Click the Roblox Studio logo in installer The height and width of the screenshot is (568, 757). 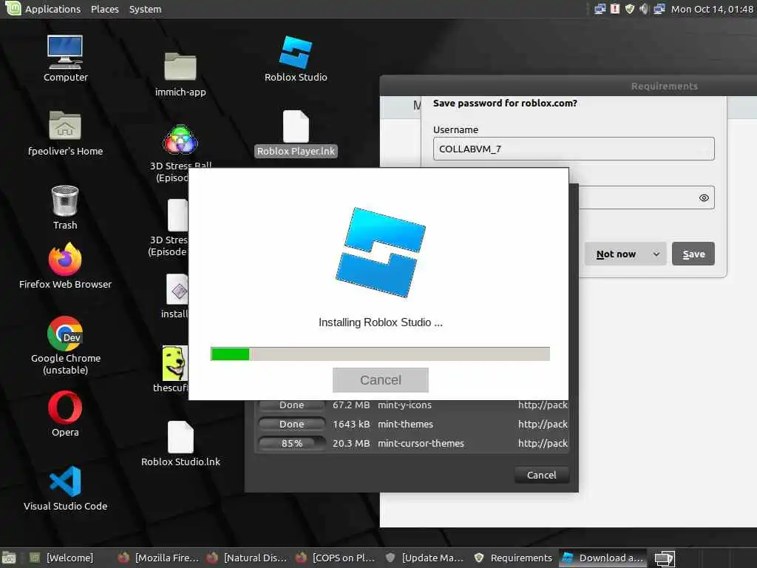click(x=381, y=252)
